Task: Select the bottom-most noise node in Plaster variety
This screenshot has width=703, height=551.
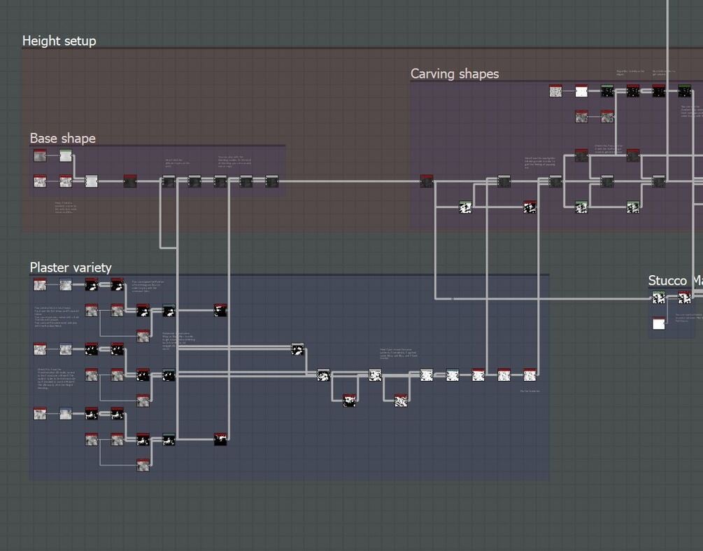Action: coord(143,465)
